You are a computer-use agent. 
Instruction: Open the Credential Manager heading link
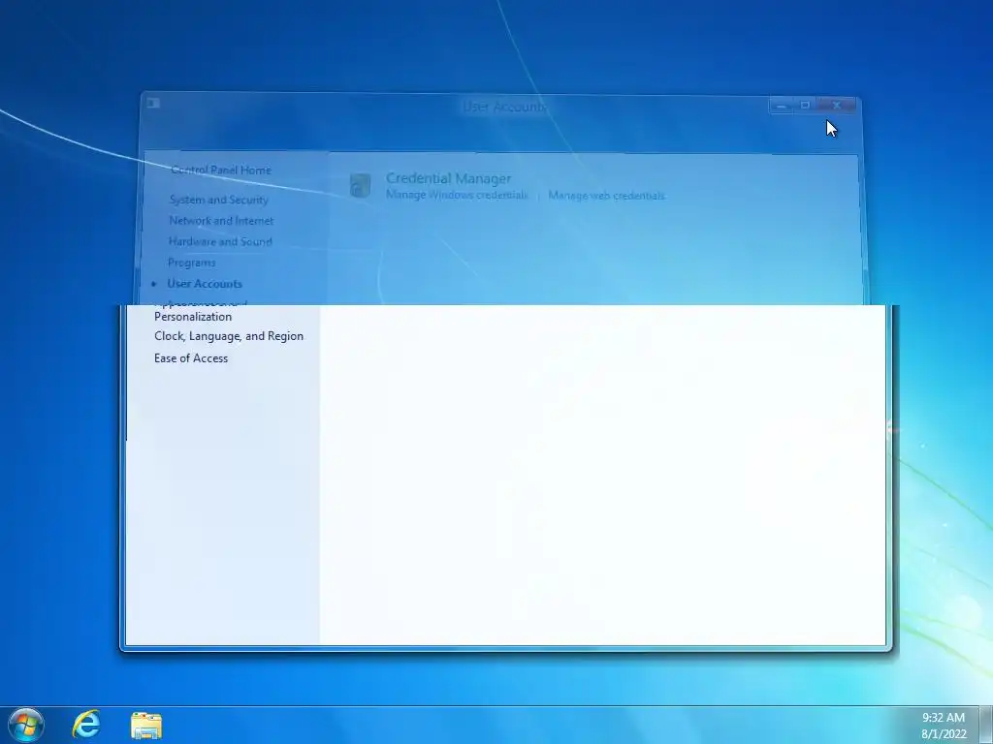tap(448, 178)
